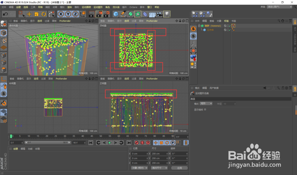Open the 模式 矩形 dropdown
The image size is (297, 175).
(x=206, y=104)
